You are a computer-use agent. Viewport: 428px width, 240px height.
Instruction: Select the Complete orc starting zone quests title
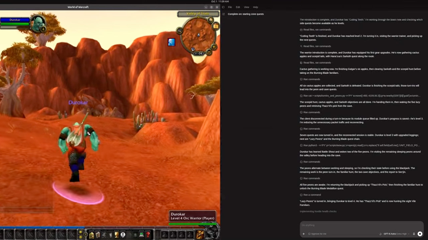click(246, 14)
